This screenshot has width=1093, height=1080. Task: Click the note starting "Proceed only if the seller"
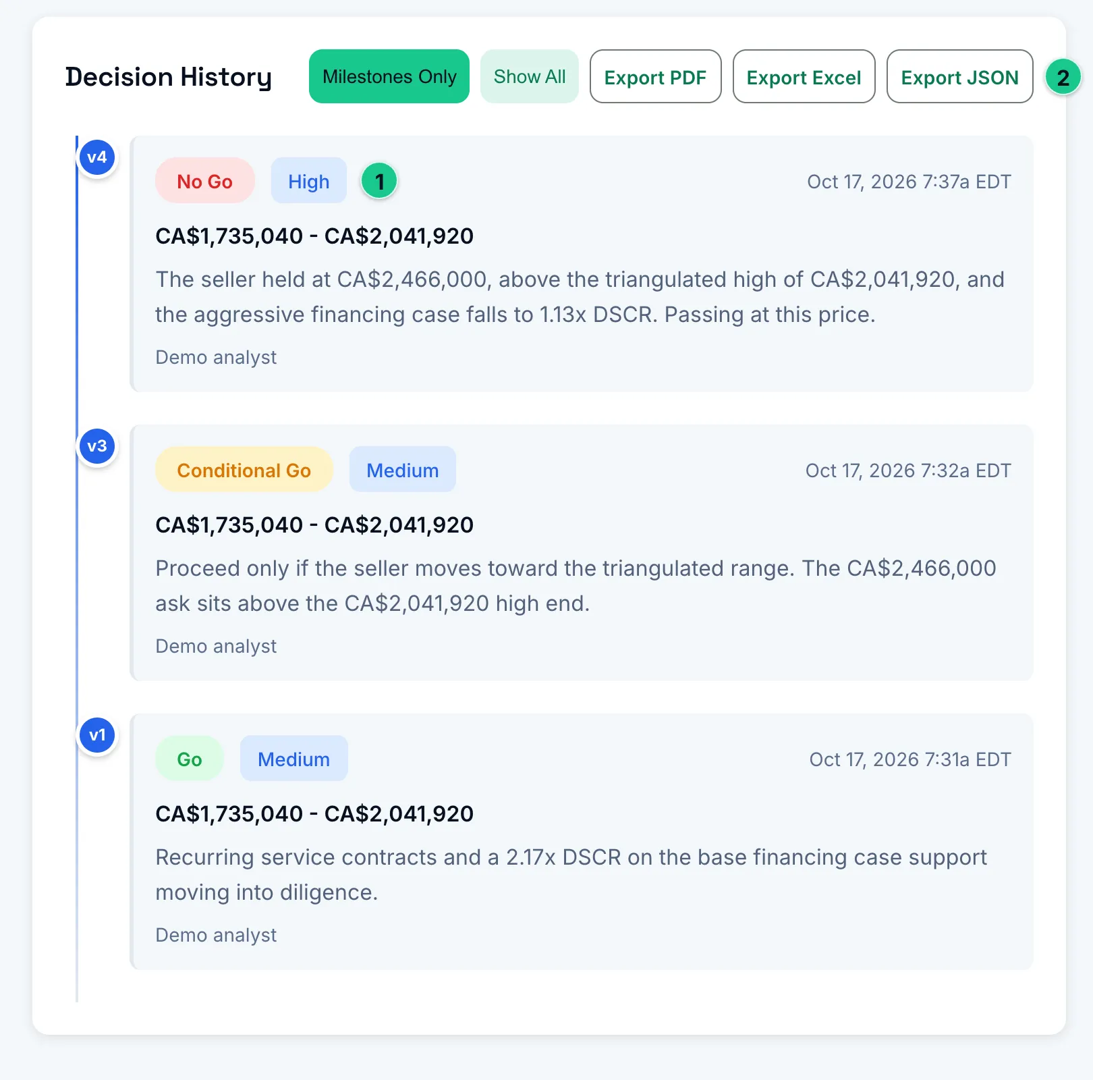tap(576, 586)
